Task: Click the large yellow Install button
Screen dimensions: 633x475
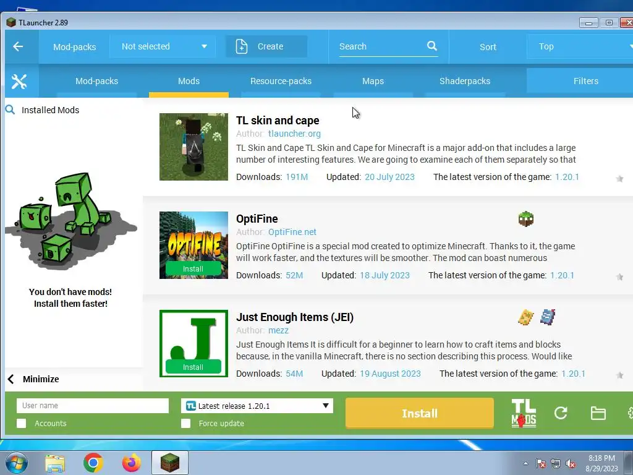Action: point(420,413)
